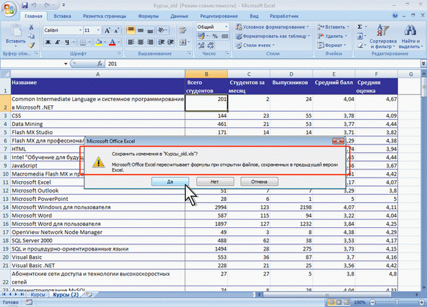Screen dimensions: 427x307
Task: Toggle bold Ж formatting
Action: [x=48, y=42]
